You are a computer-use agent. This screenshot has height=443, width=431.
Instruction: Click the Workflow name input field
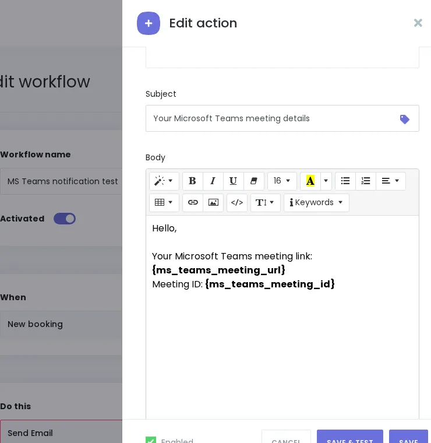[x=61, y=181]
